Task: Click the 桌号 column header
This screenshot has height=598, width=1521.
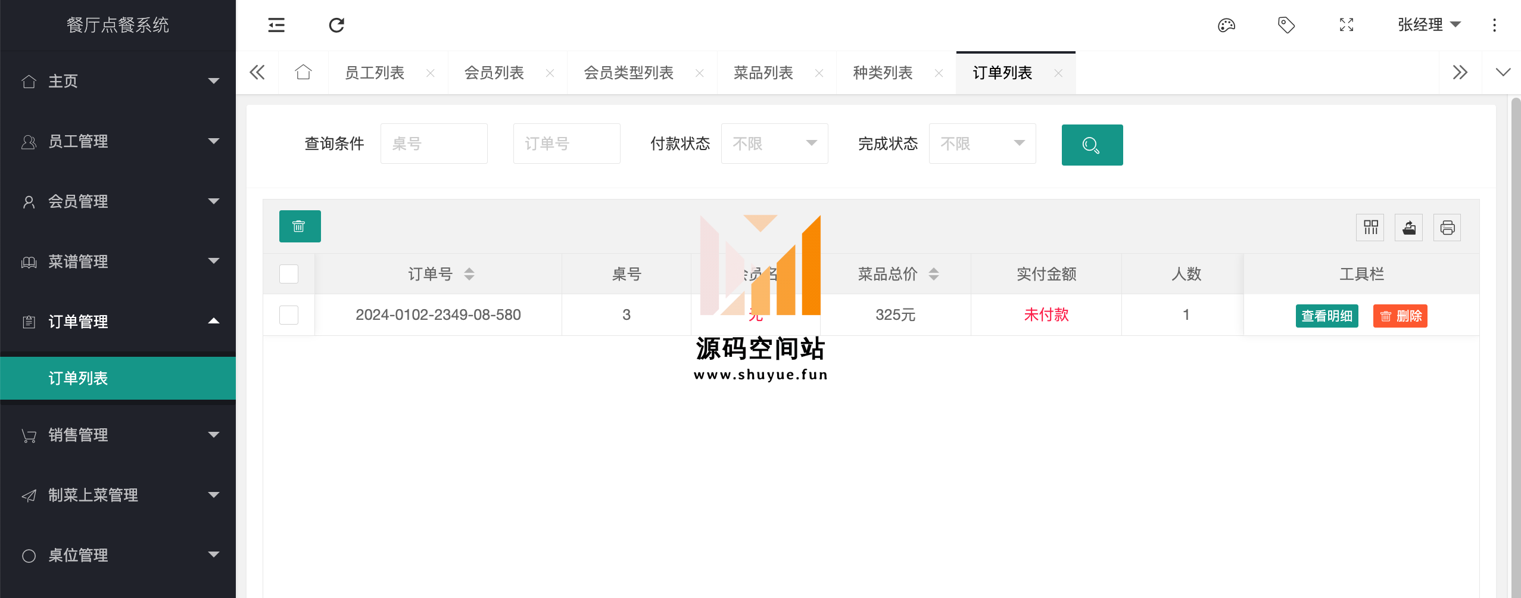Action: click(x=627, y=274)
